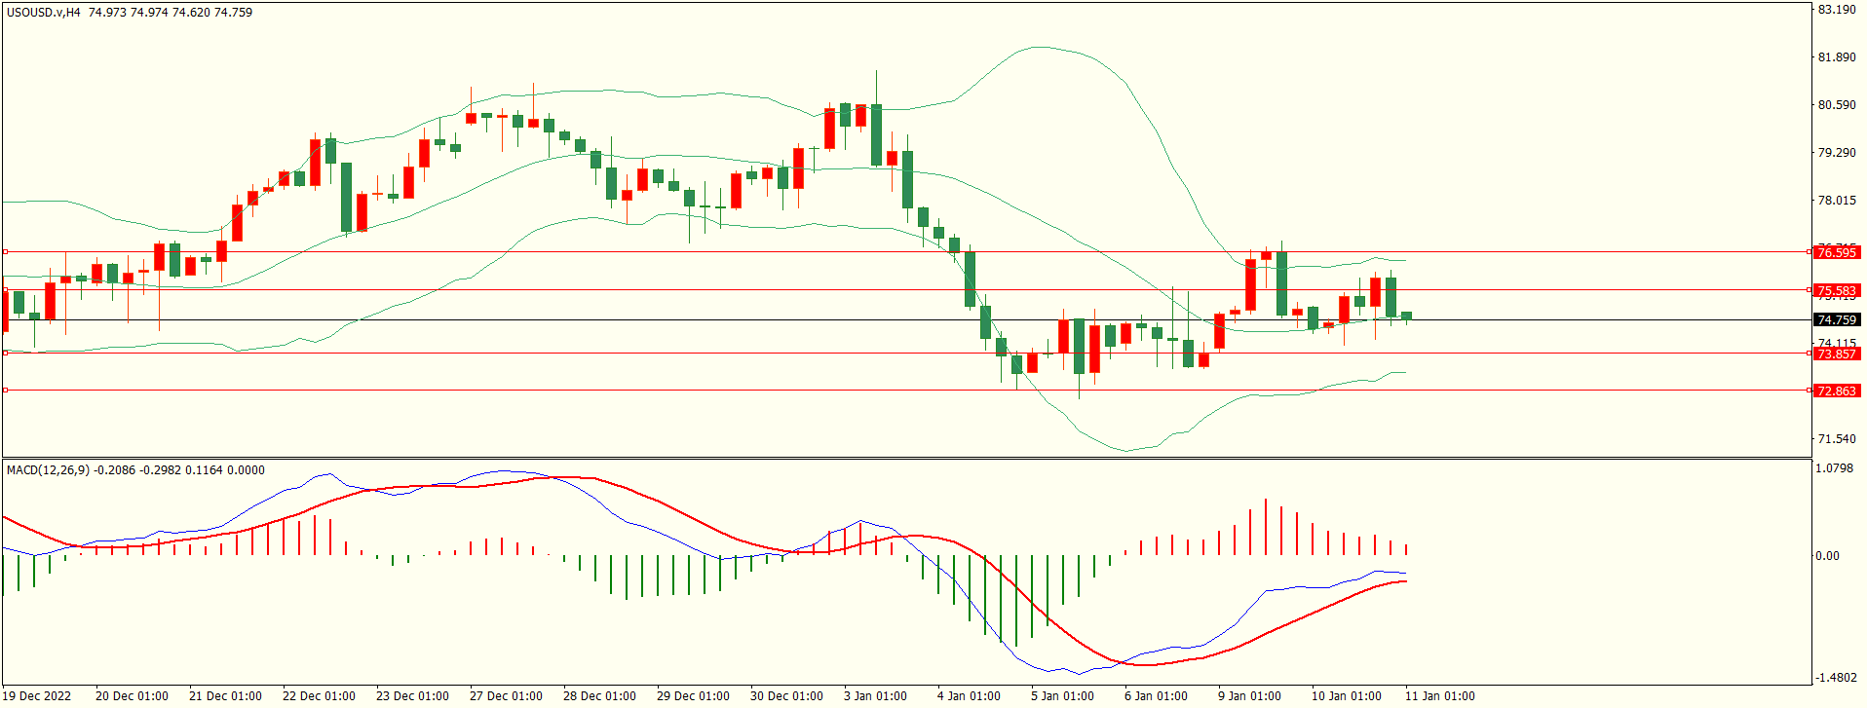Click the 27 Dec 01:00 date label
Screen dimensions: 1867x708
(x=506, y=695)
